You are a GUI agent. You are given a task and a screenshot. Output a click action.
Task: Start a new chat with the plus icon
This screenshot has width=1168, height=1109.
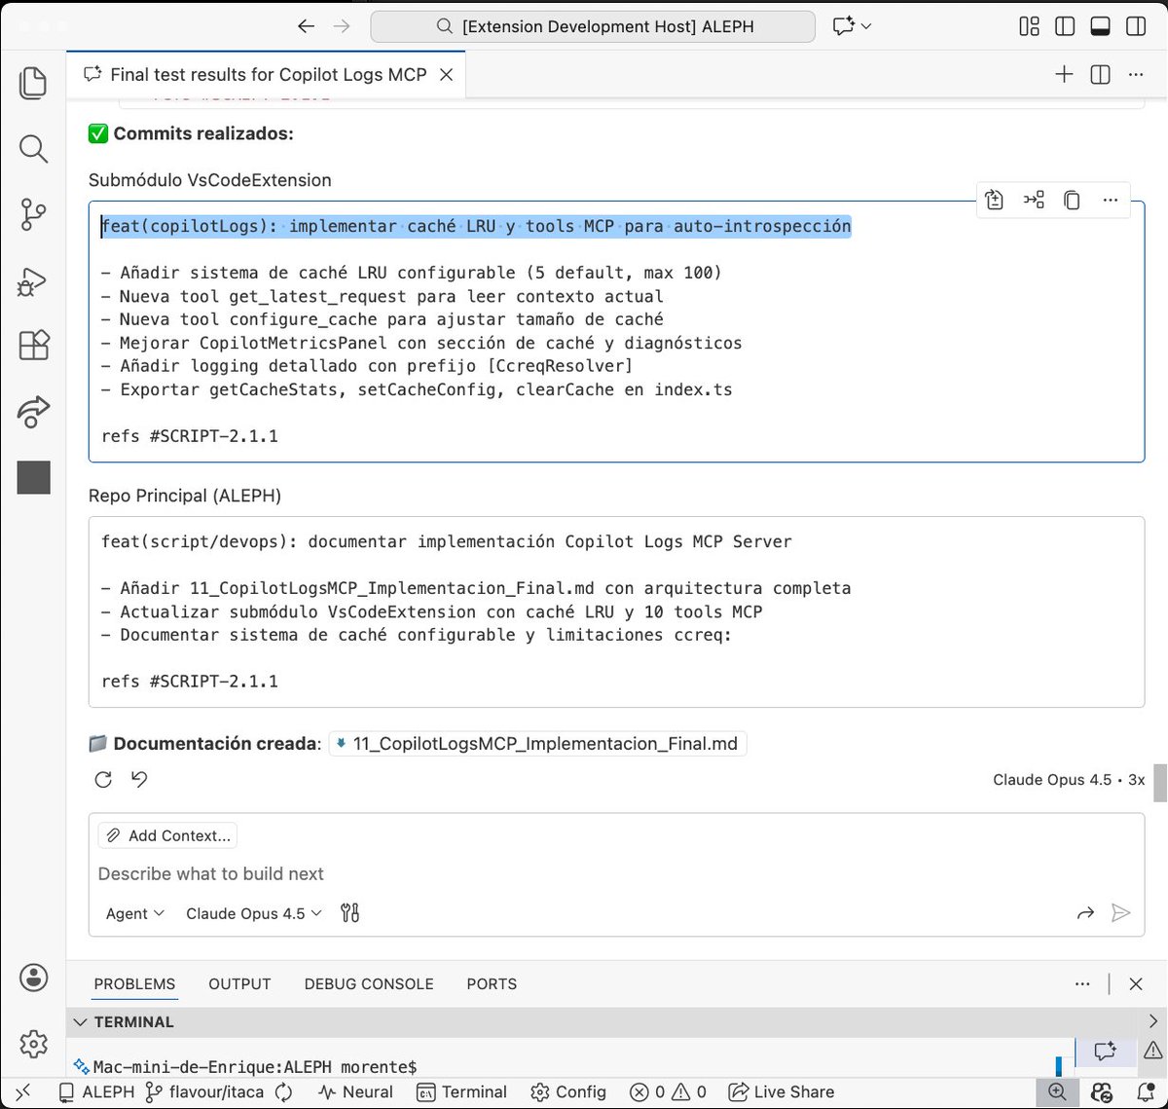[1064, 74]
